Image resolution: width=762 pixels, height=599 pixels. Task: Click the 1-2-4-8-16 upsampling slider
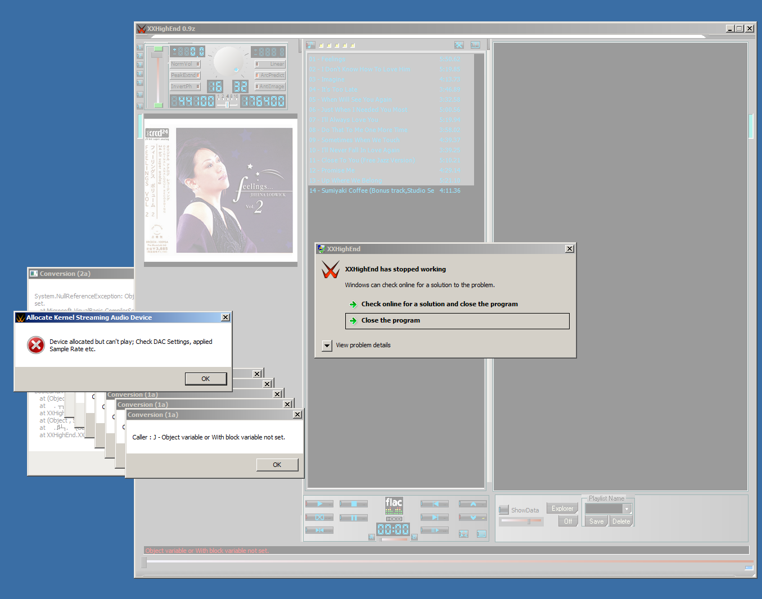[x=227, y=105]
